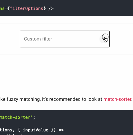The height and width of the screenshot is (135, 133).
Task: Click the semicolon after the 'match-sorter' string
Action: click(34, 118)
